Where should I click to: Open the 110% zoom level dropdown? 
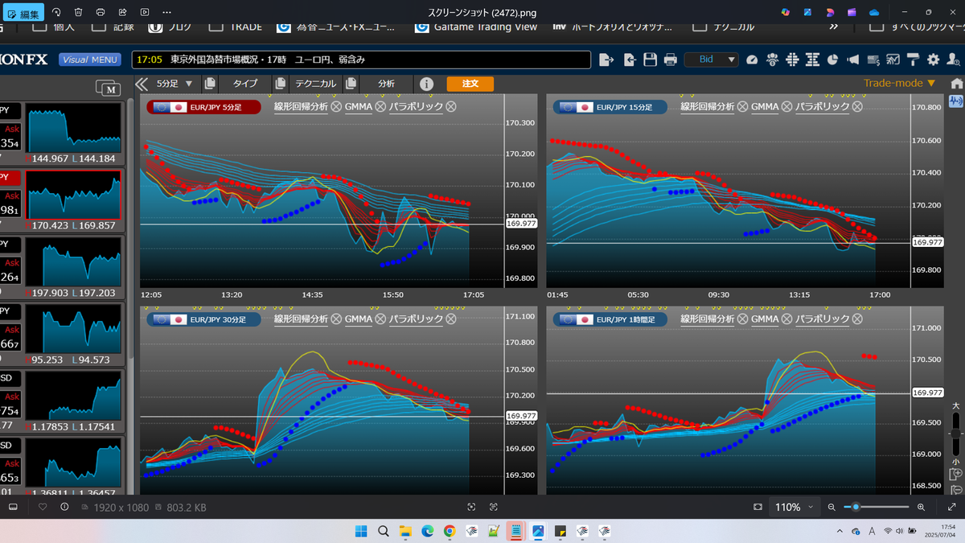[x=794, y=507]
